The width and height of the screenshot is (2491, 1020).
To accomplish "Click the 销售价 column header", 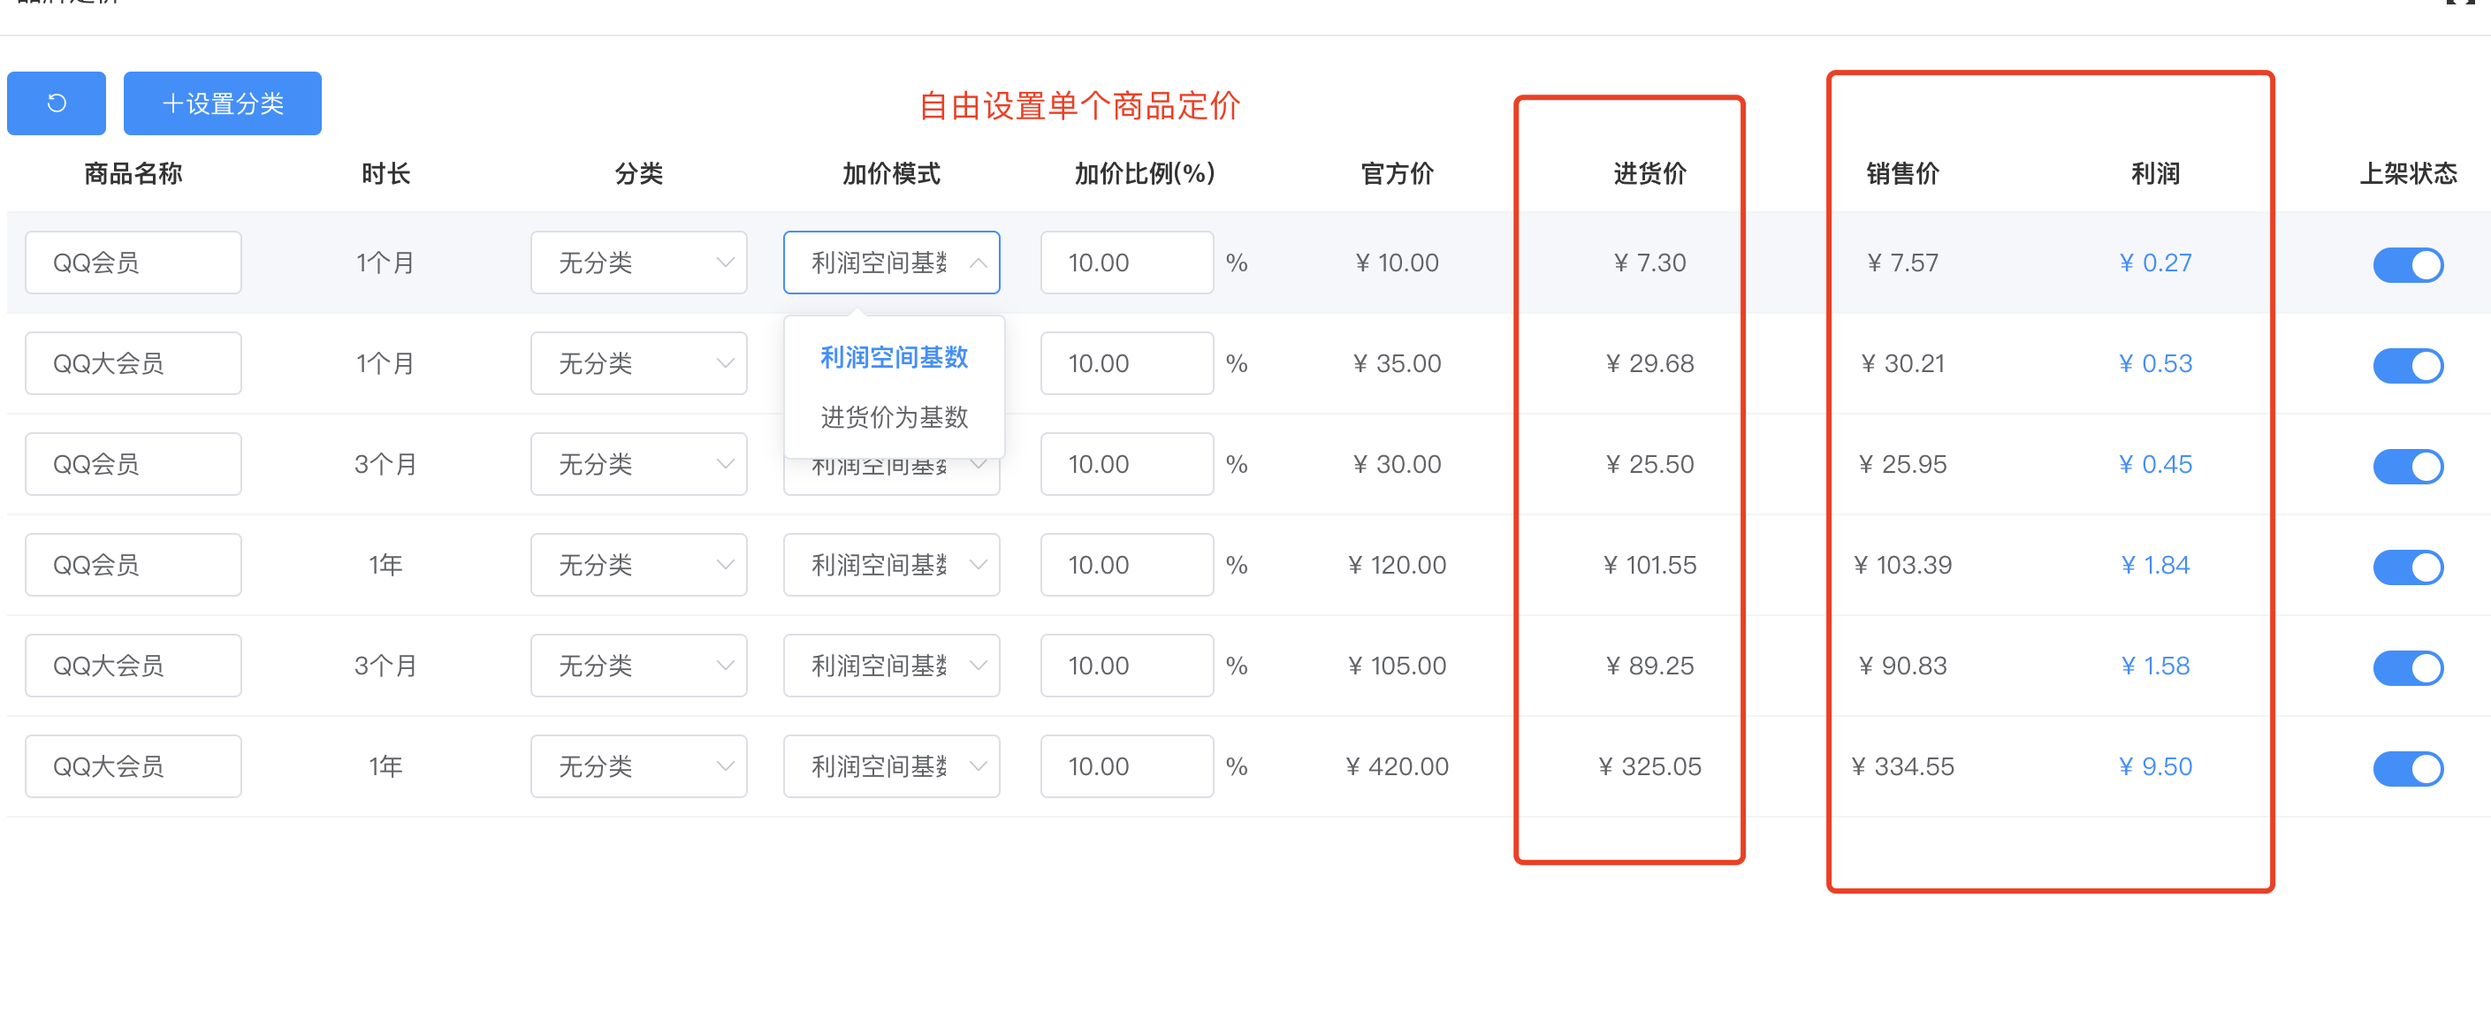I will tap(1903, 173).
